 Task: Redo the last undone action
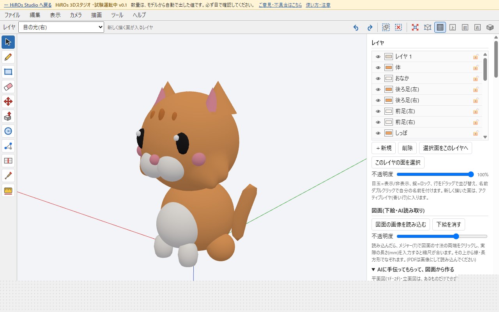[370, 27]
